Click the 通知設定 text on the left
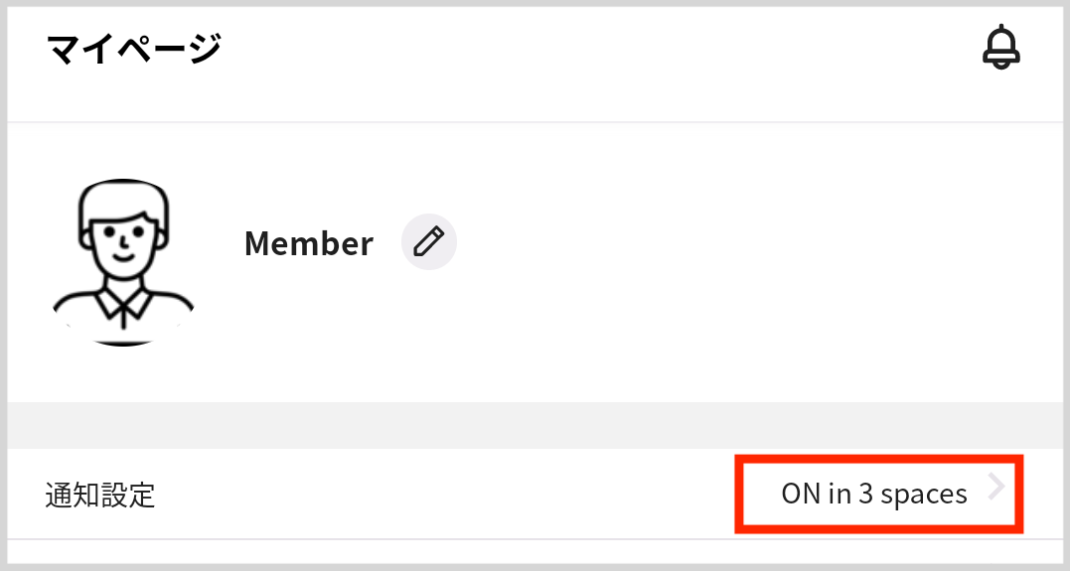Viewport: 1070px width, 571px height. [x=100, y=495]
